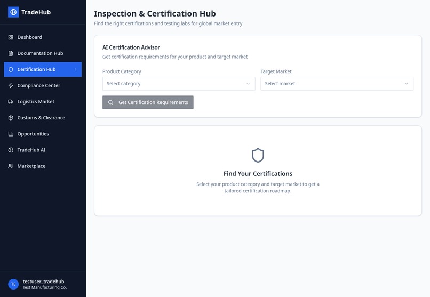
Task: Select the Certification Hub menu label
Action: tap(36, 70)
